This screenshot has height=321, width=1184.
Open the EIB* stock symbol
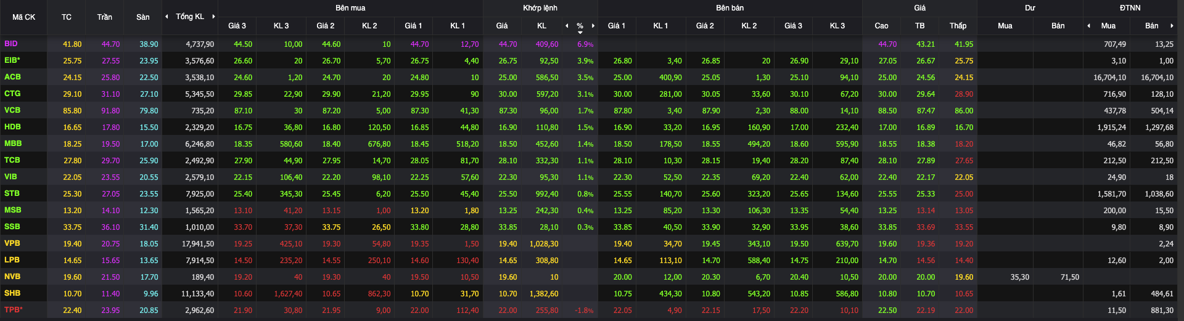tap(12, 60)
